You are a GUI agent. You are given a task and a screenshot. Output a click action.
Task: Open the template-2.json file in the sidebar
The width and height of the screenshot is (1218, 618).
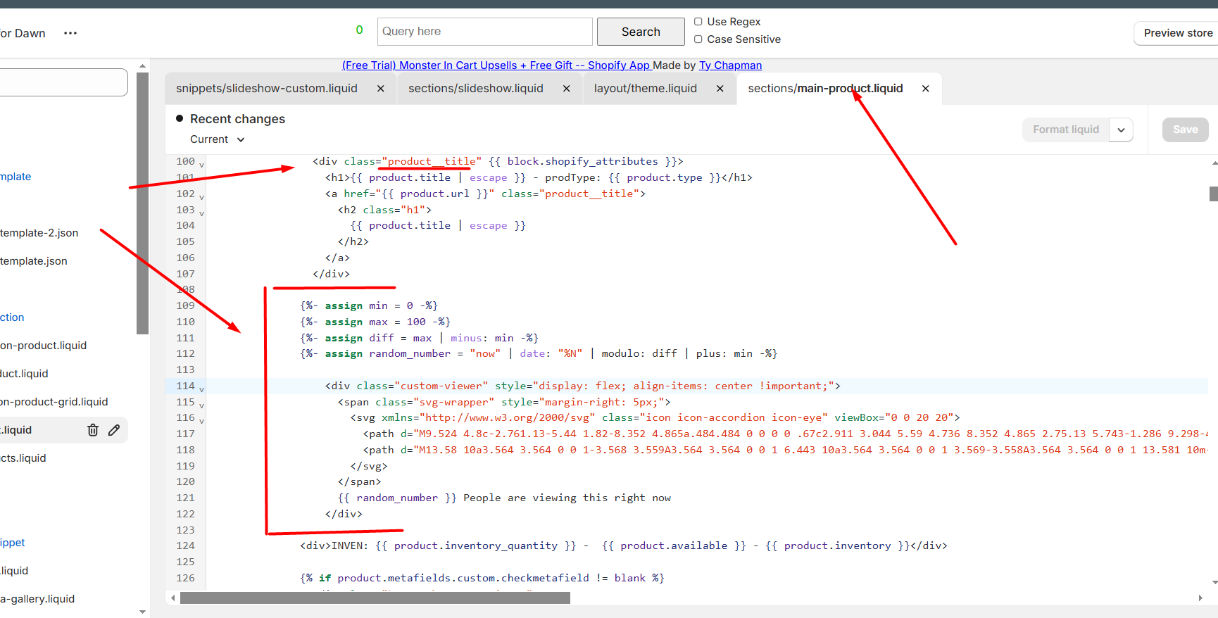tap(39, 233)
